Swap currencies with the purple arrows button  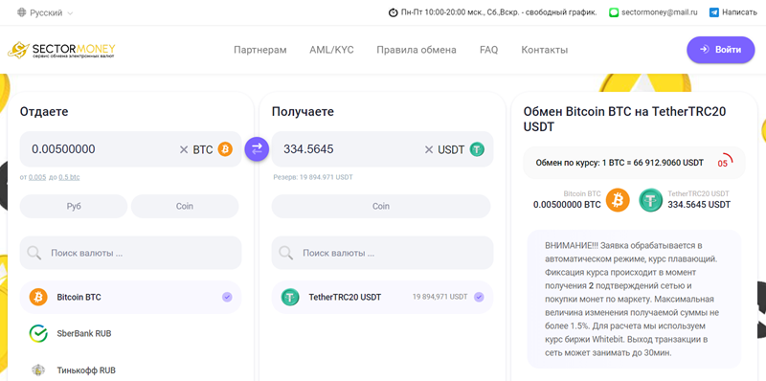click(257, 148)
